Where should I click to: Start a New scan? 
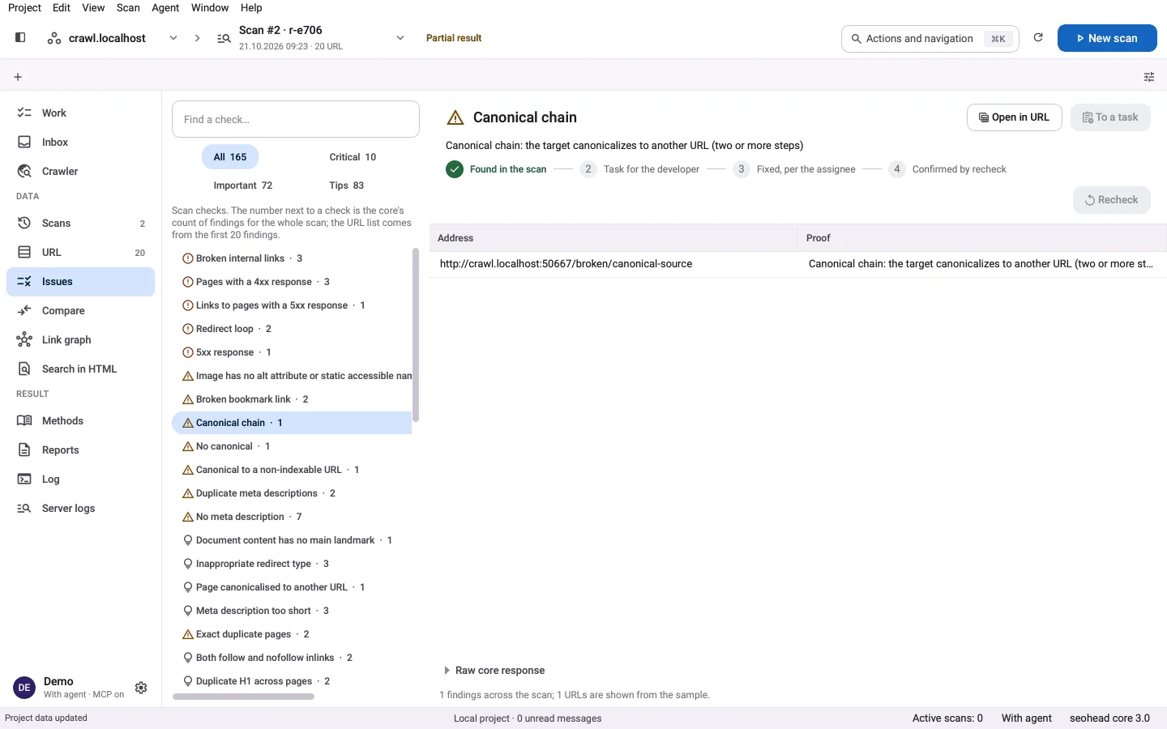click(1107, 38)
